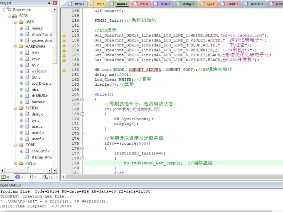The width and height of the screenshot is (283, 212).
Task: Select stm32f10x_it file in project tree
Action: tap(42, 34)
